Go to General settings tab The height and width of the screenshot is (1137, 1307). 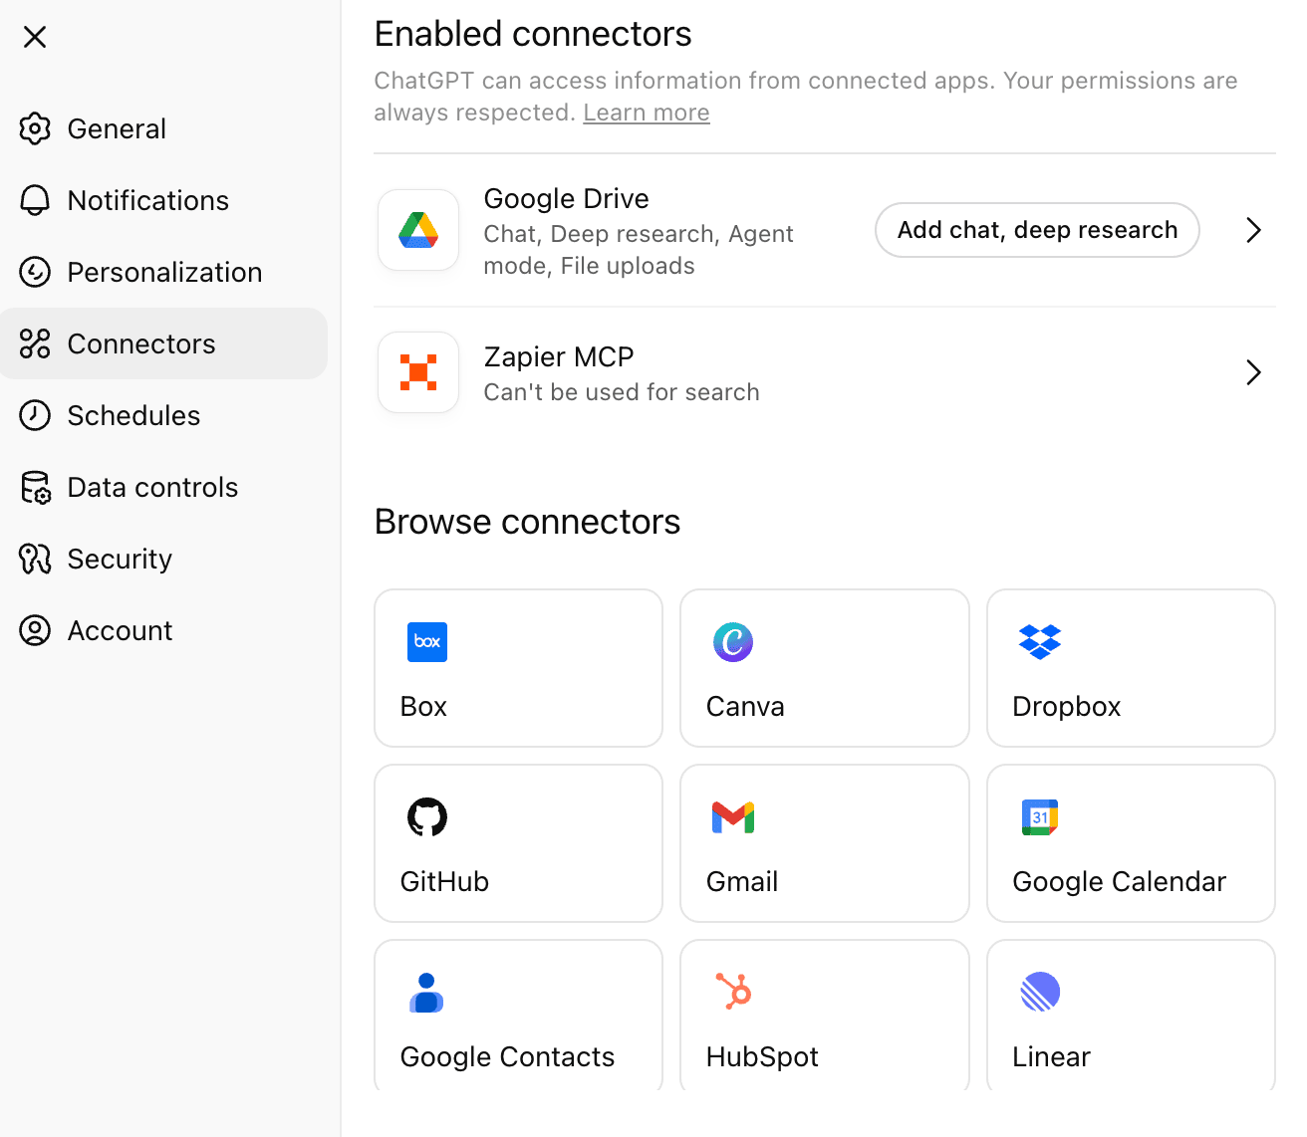point(117,128)
